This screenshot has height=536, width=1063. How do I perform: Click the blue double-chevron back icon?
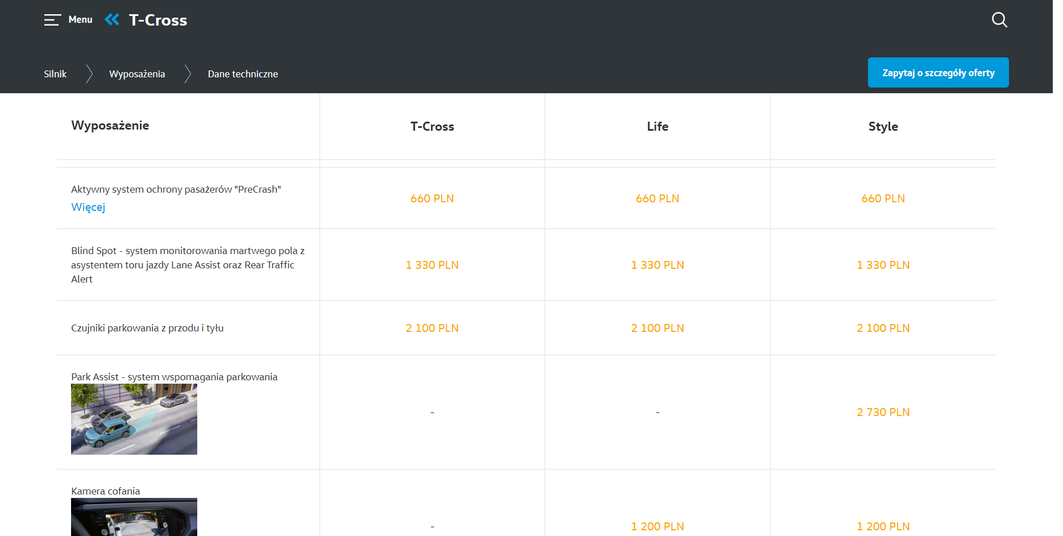pos(112,20)
